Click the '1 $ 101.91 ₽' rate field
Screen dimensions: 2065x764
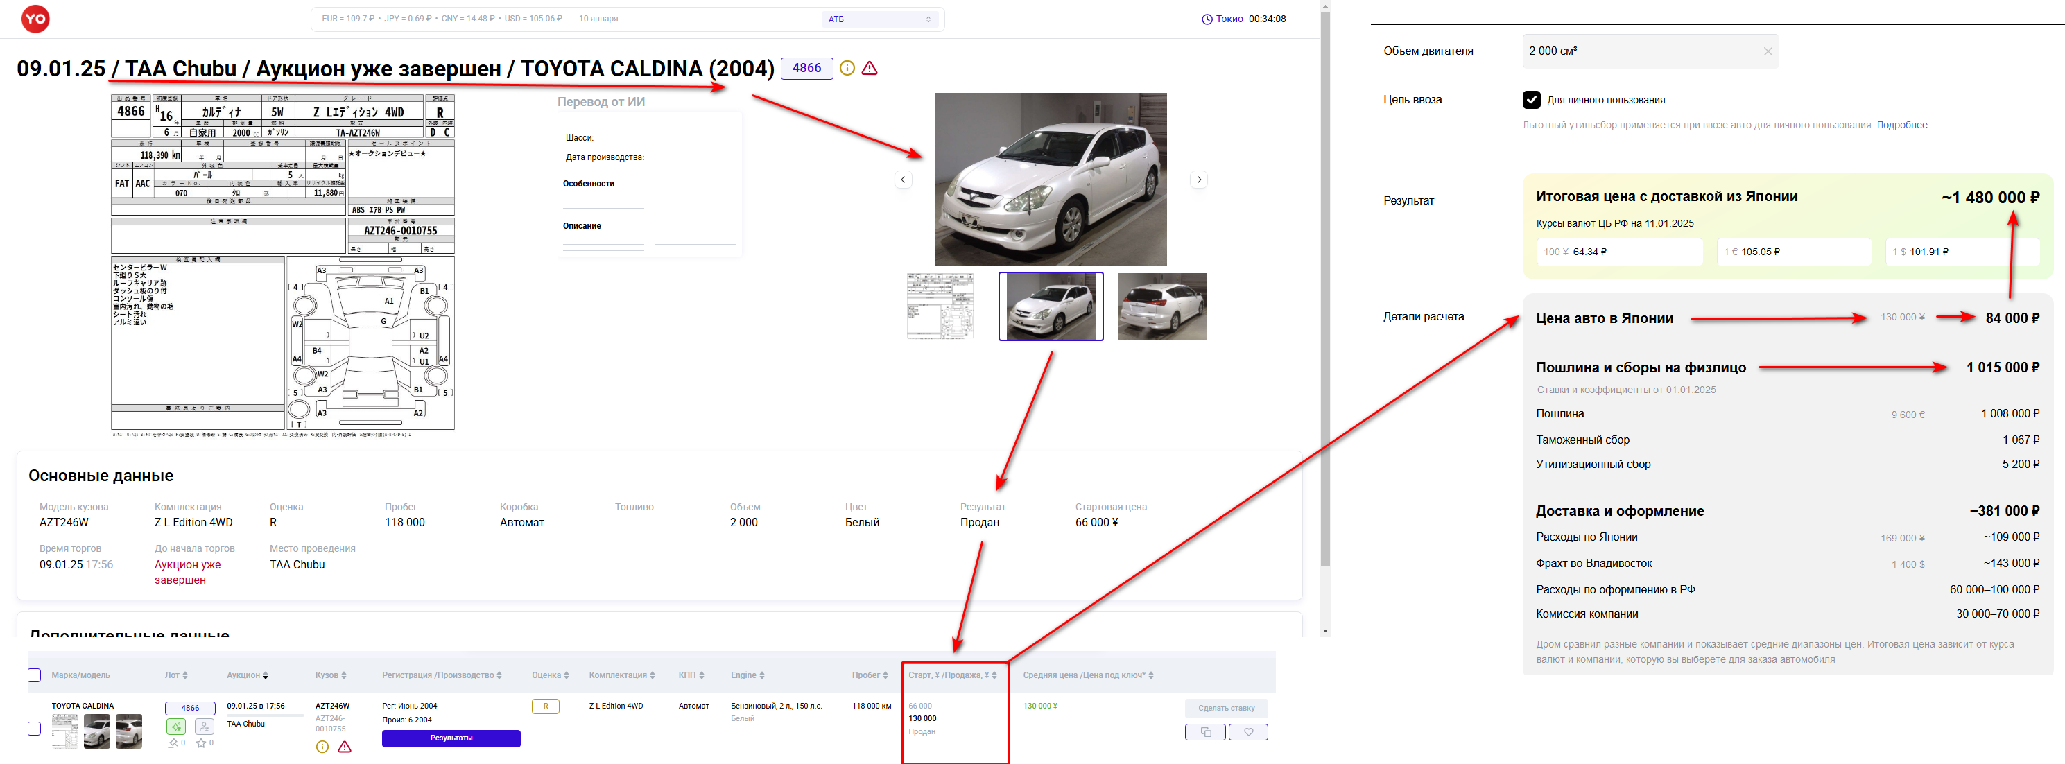pos(1962,252)
